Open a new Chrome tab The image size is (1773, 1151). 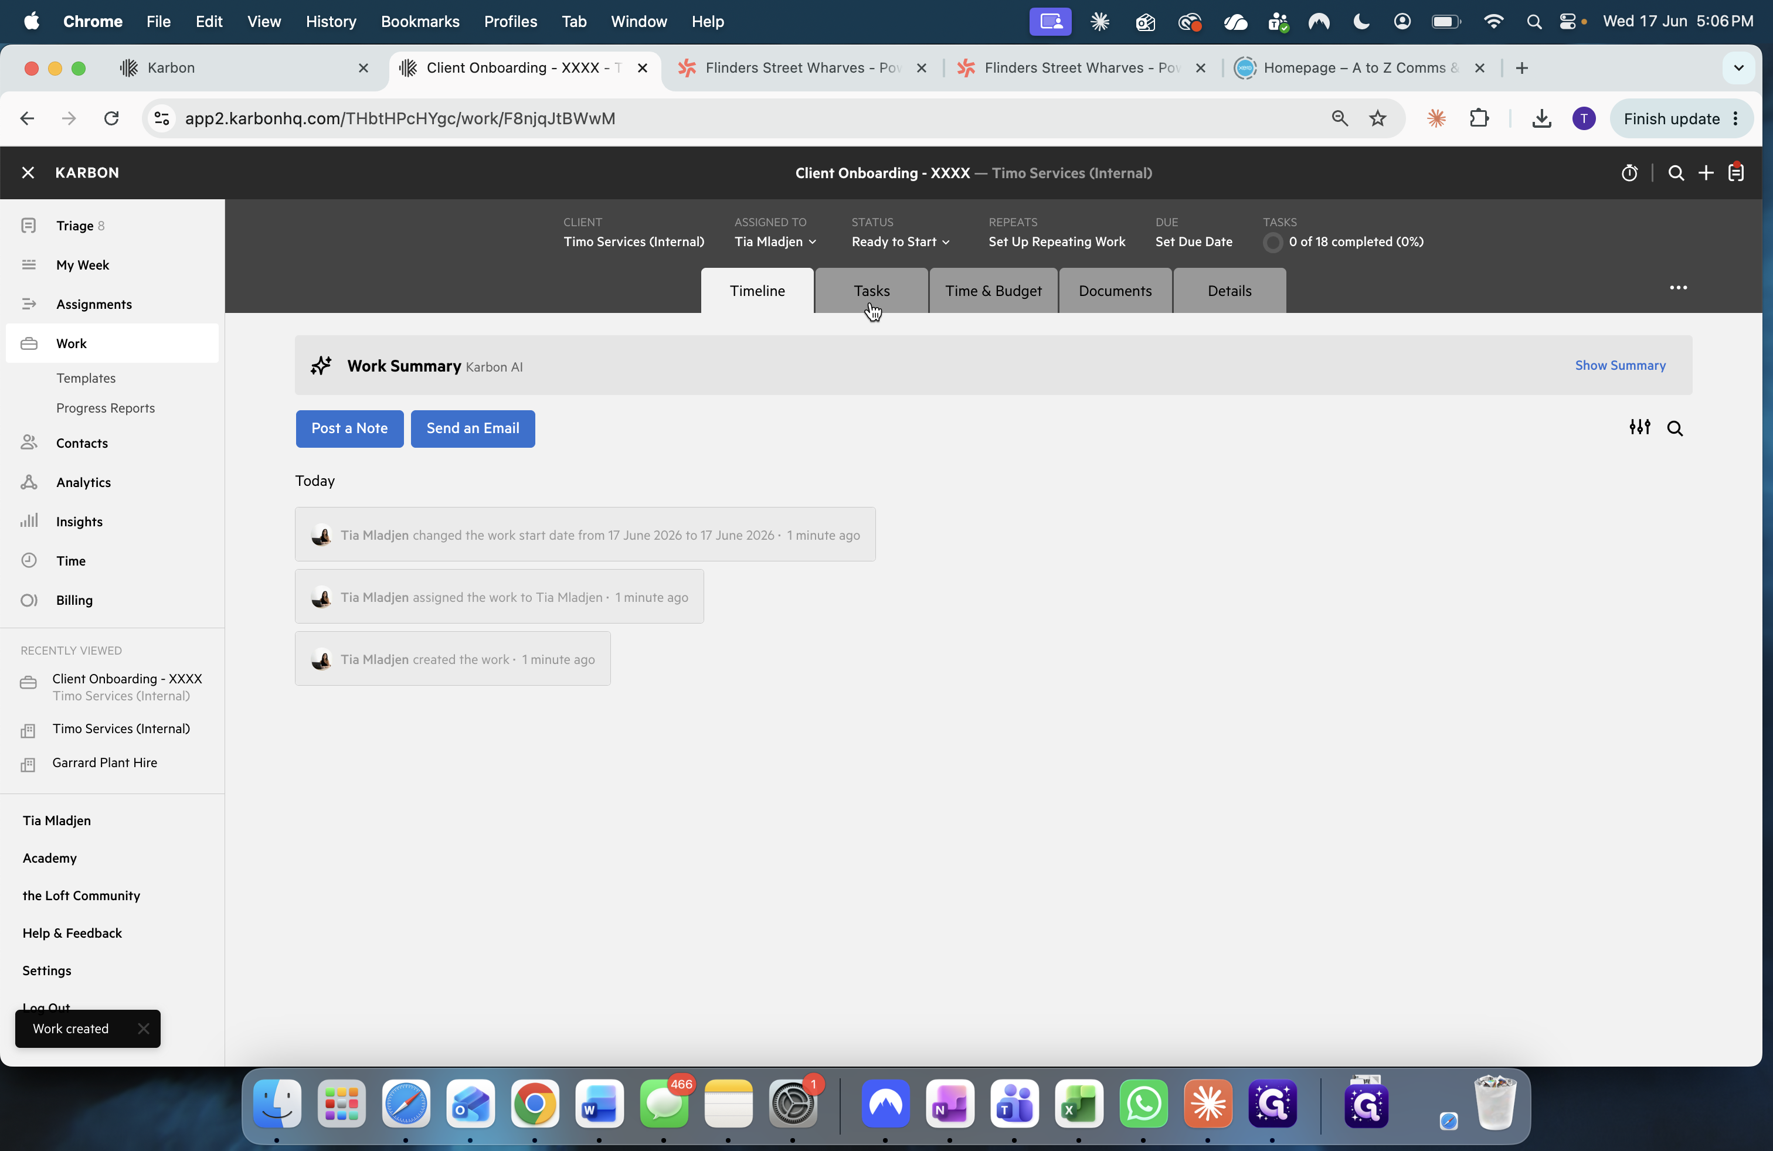point(1522,68)
